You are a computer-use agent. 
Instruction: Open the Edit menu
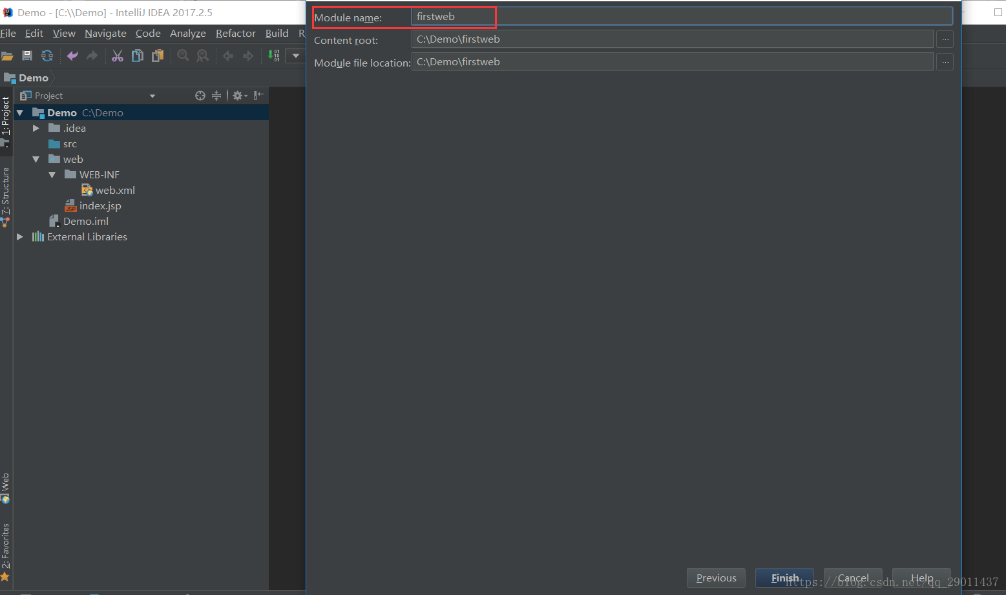[34, 34]
